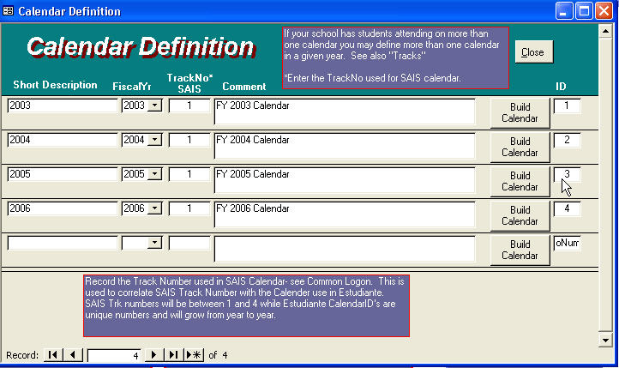The width and height of the screenshot is (619, 368).
Task: Go to previous record arrow
Action: [73, 354]
